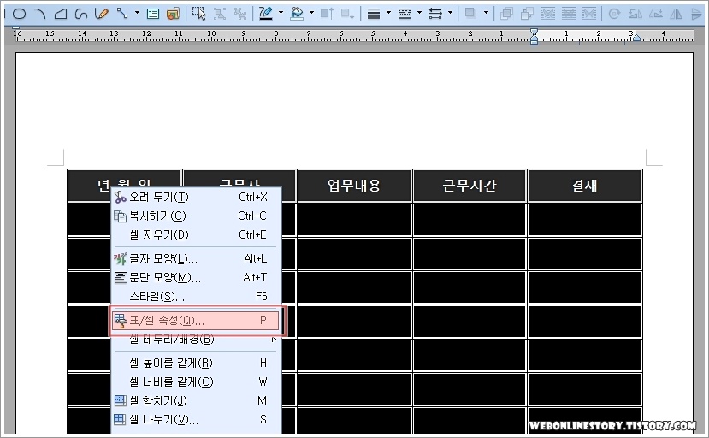Choose 오려 두기 (Cut) from context menu
The image size is (709, 438).
[x=195, y=198]
